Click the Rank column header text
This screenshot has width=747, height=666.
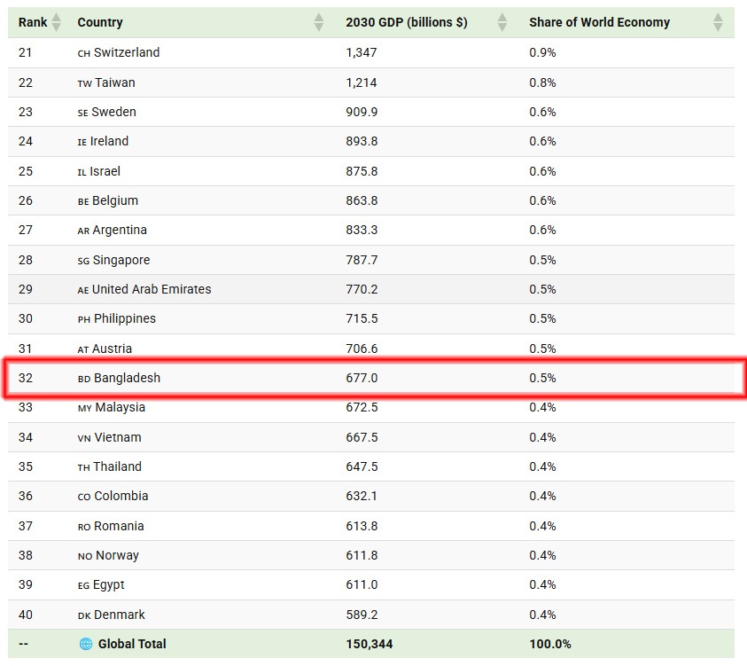click(x=33, y=22)
